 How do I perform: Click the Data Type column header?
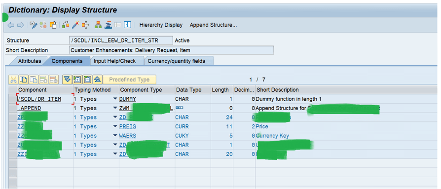pos(193,90)
